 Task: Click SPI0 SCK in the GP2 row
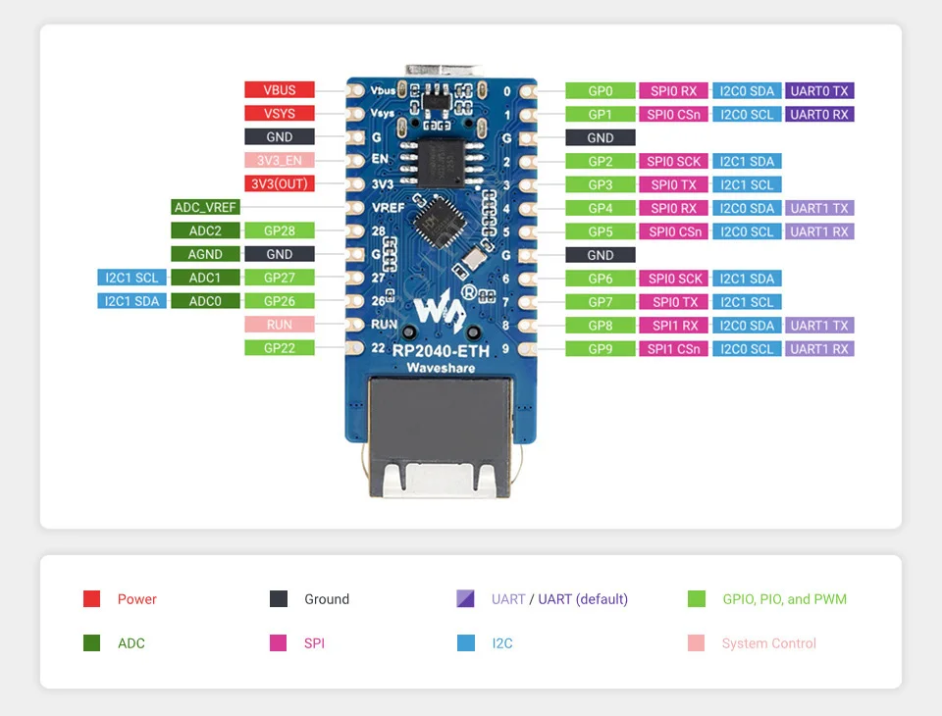pyautogui.click(x=673, y=161)
